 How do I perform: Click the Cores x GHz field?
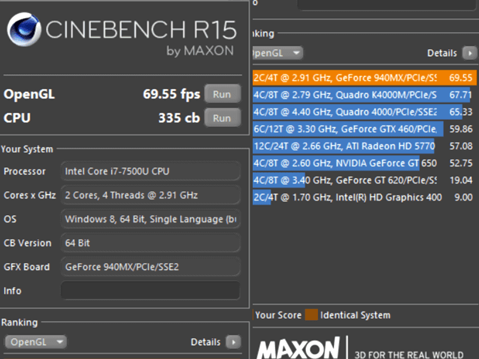coord(150,195)
